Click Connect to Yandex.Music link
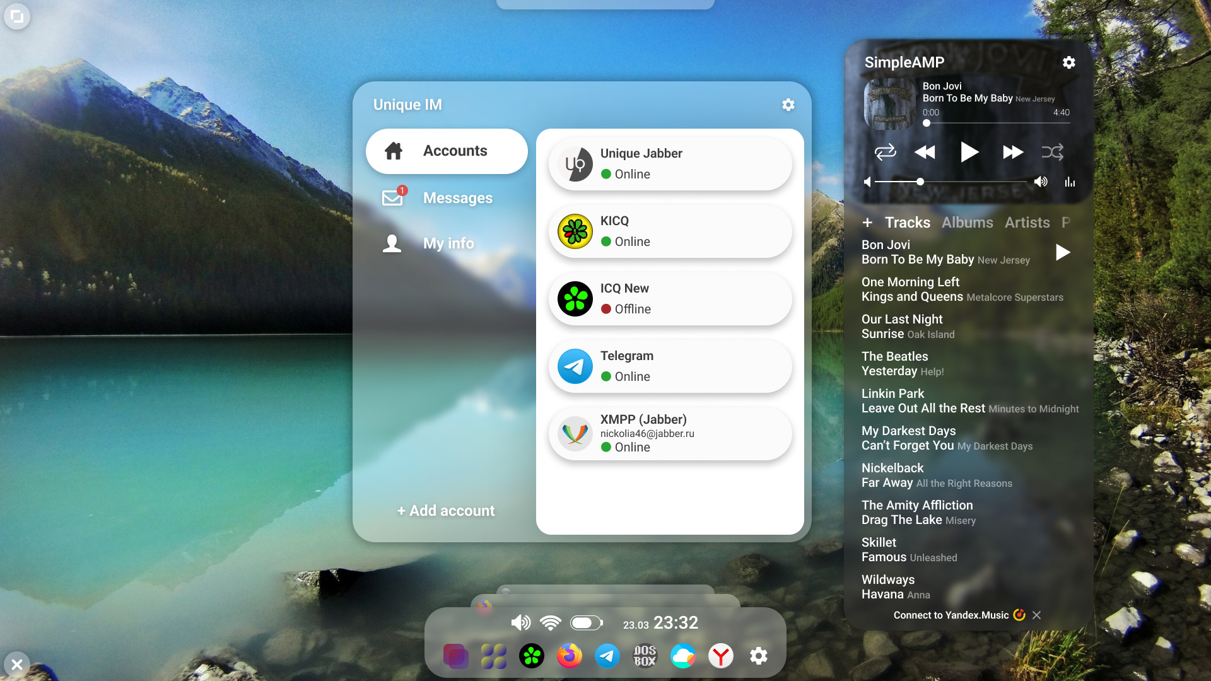The height and width of the screenshot is (681, 1211). pyautogui.click(x=951, y=615)
